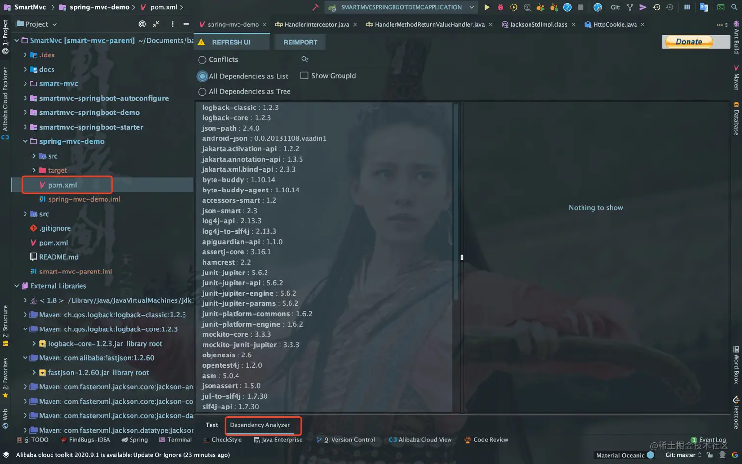Click the Git update project branch icon
The width and height of the screenshot is (742, 464).
pyautogui.click(x=630, y=7)
